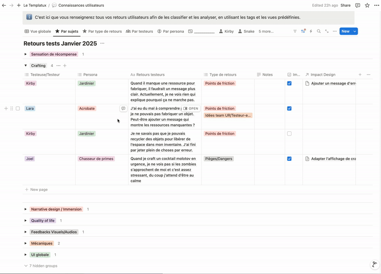Go forward with the right arrow icon
Image resolution: width=381 pixels, height=274 pixels.
coord(11,5)
